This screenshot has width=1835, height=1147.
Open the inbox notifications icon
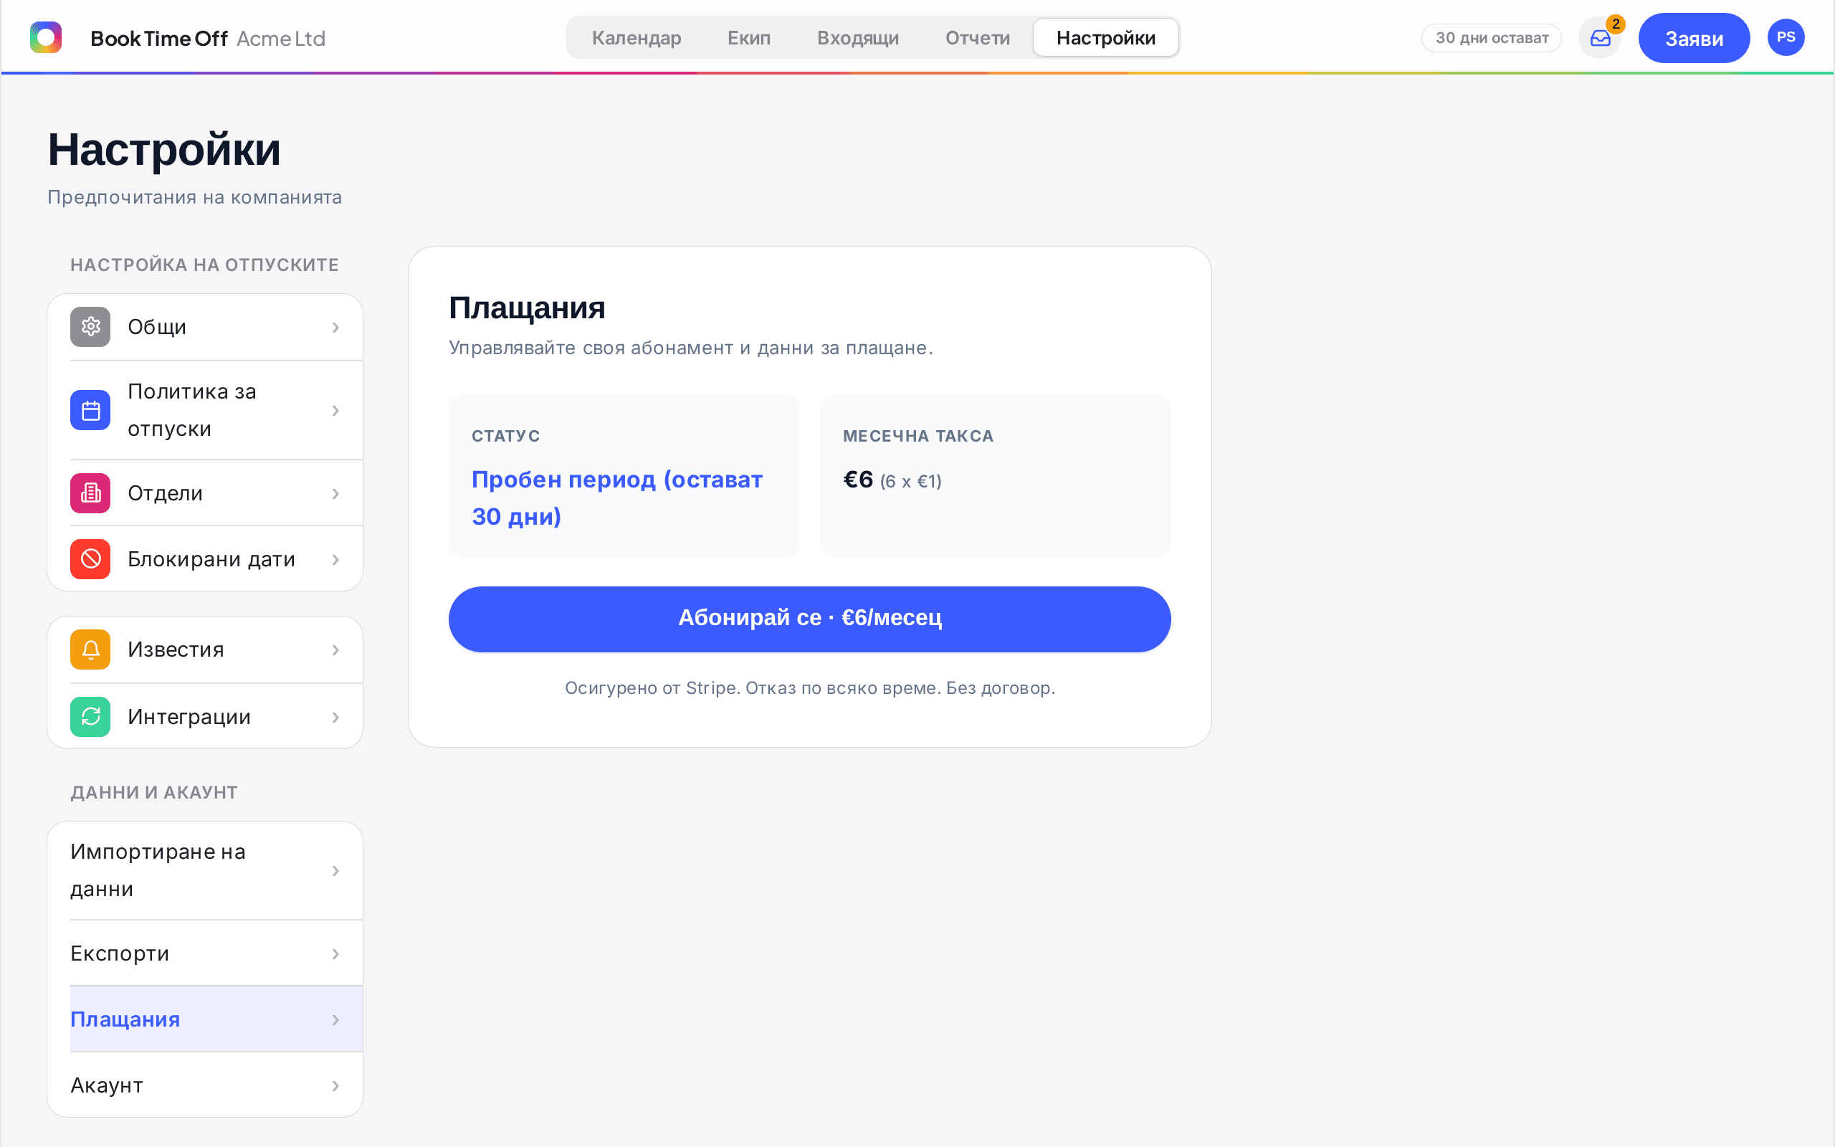click(1600, 38)
